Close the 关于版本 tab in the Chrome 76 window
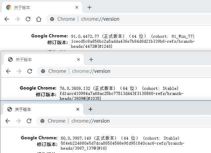The image size is (211, 153). [x=79, y=59]
